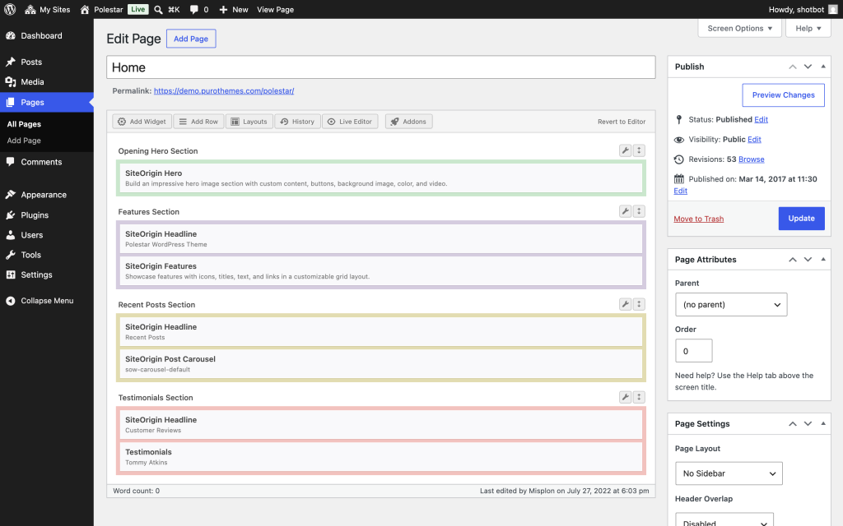Viewport: 843px width, 526px height.
Task: Open Posts in sidebar
Action: [x=47, y=62]
